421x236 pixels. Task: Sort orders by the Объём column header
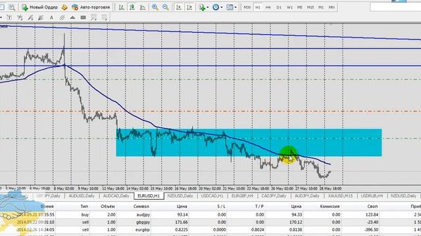[x=108, y=206]
